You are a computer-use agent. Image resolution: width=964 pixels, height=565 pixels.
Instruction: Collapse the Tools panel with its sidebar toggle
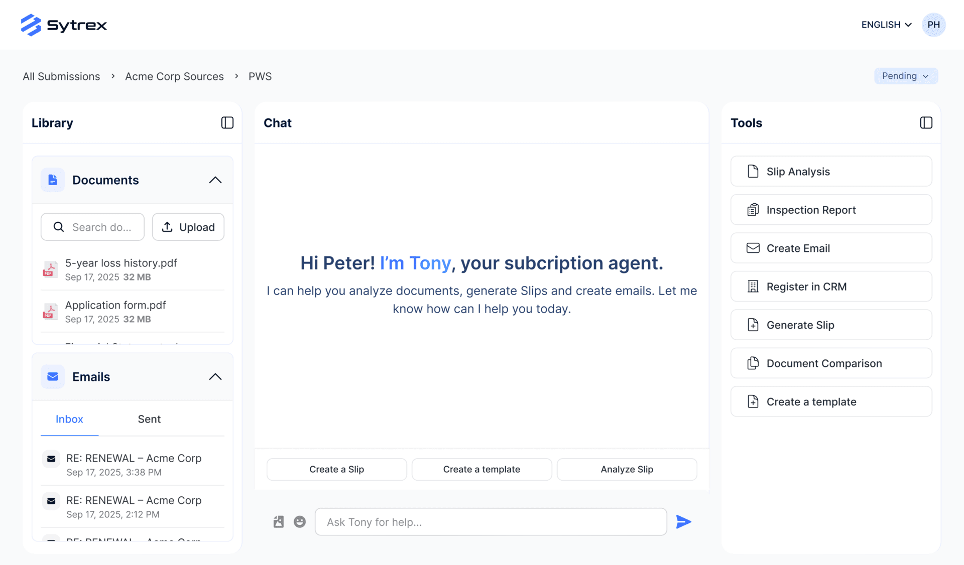926,122
